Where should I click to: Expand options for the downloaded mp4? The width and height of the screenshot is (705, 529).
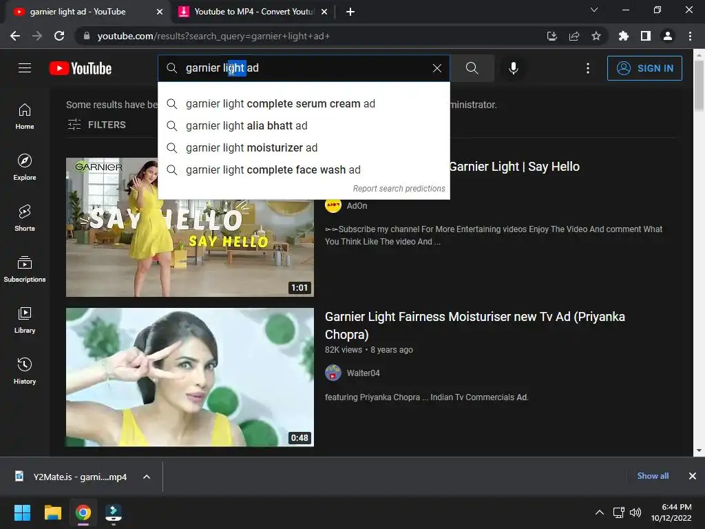(x=147, y=477)
